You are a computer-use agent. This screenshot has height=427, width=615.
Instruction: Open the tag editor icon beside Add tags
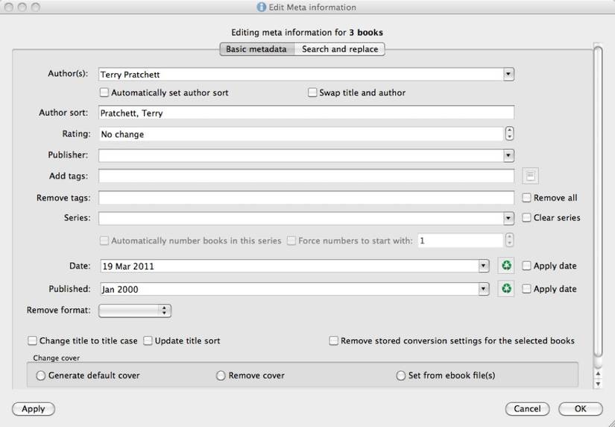530,175
